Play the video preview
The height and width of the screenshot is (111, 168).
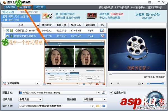[x=111, y=84]
